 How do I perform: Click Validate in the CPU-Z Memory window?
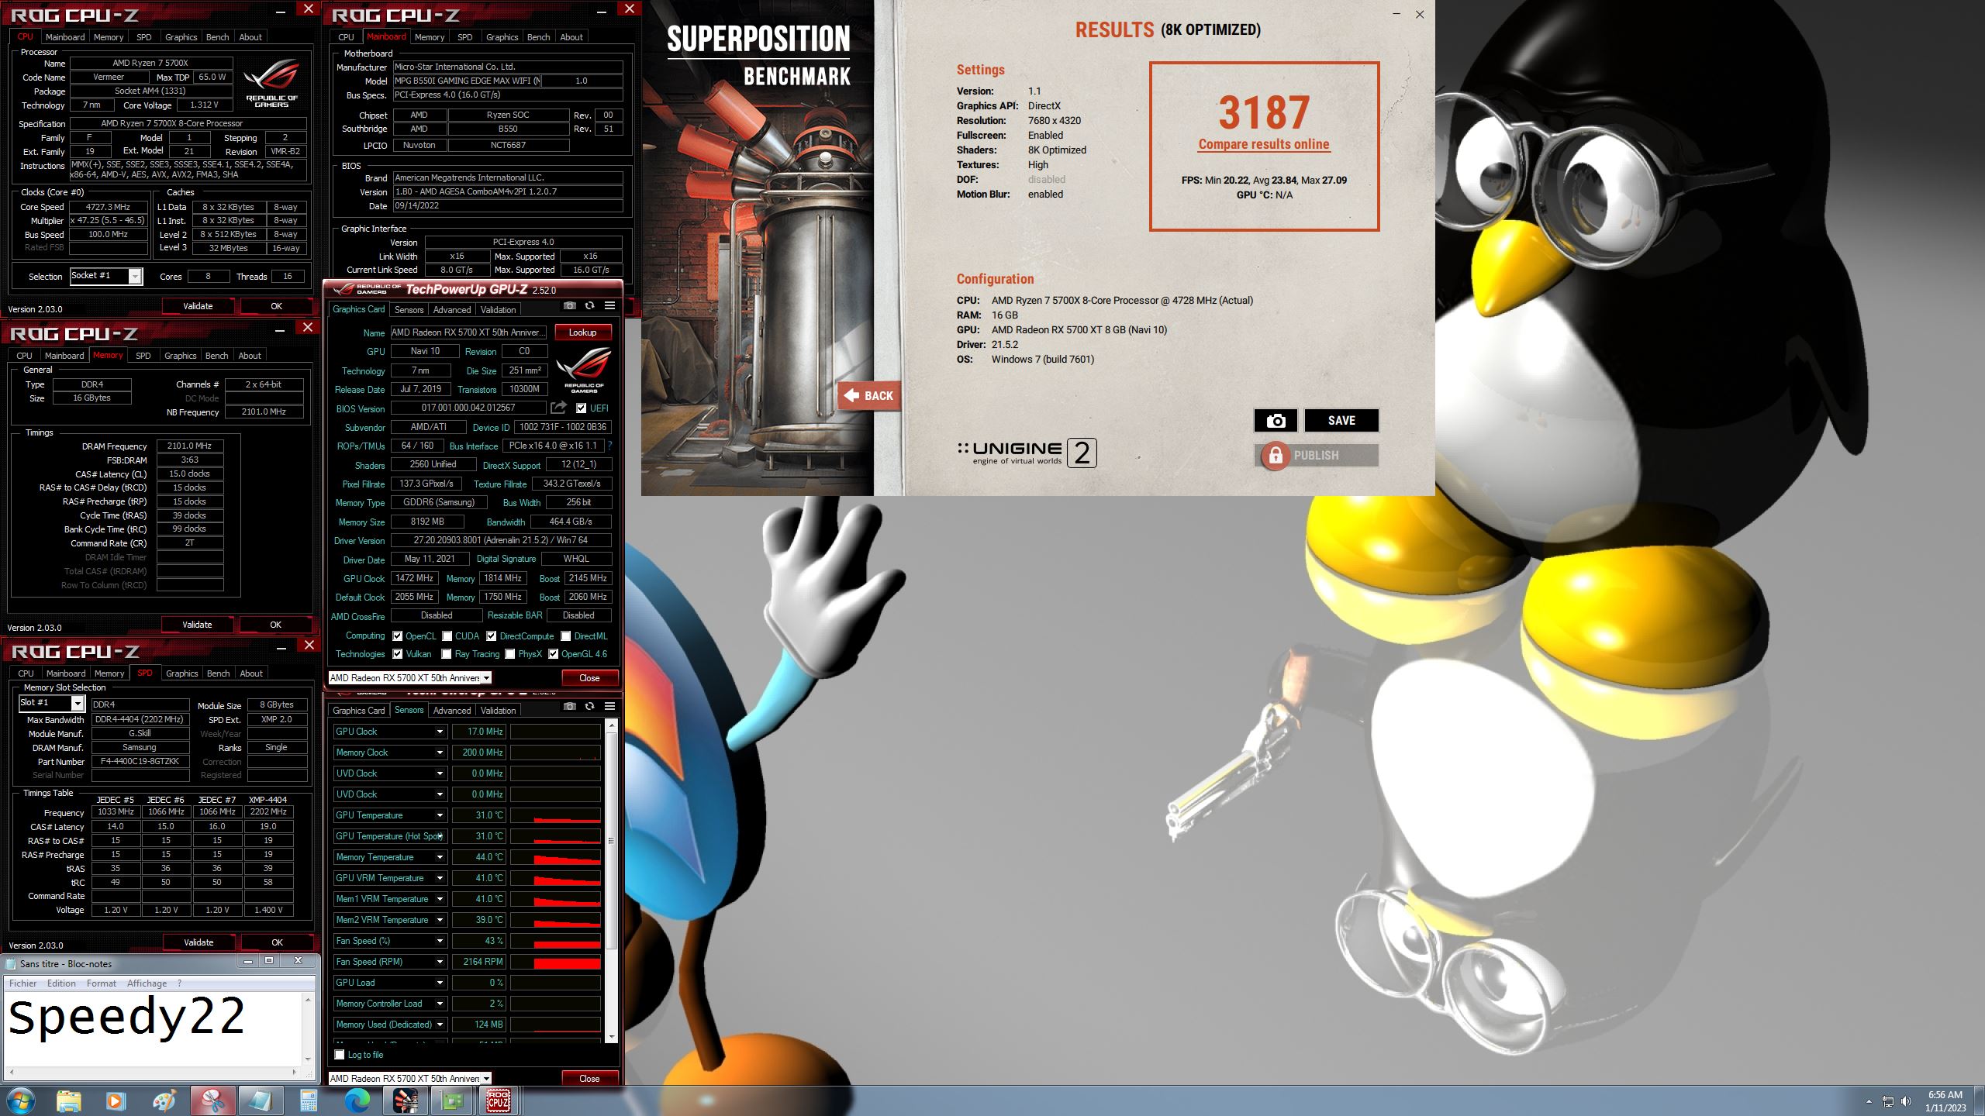(x=197, y=625)
